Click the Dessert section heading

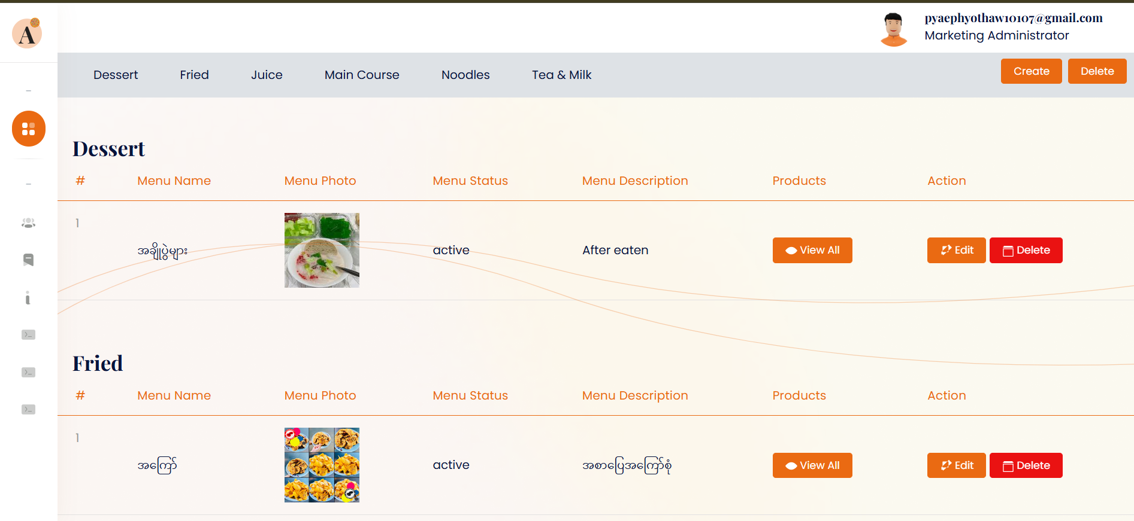109,149
